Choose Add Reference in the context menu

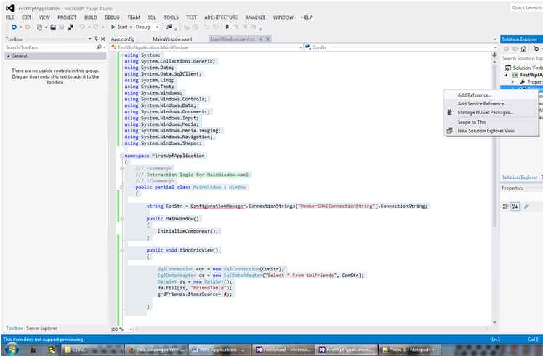474,95
